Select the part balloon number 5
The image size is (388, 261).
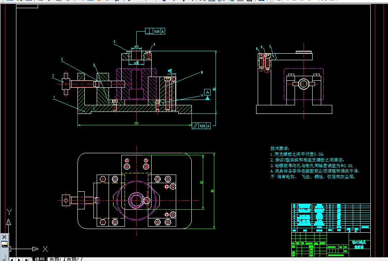(114, 42)
